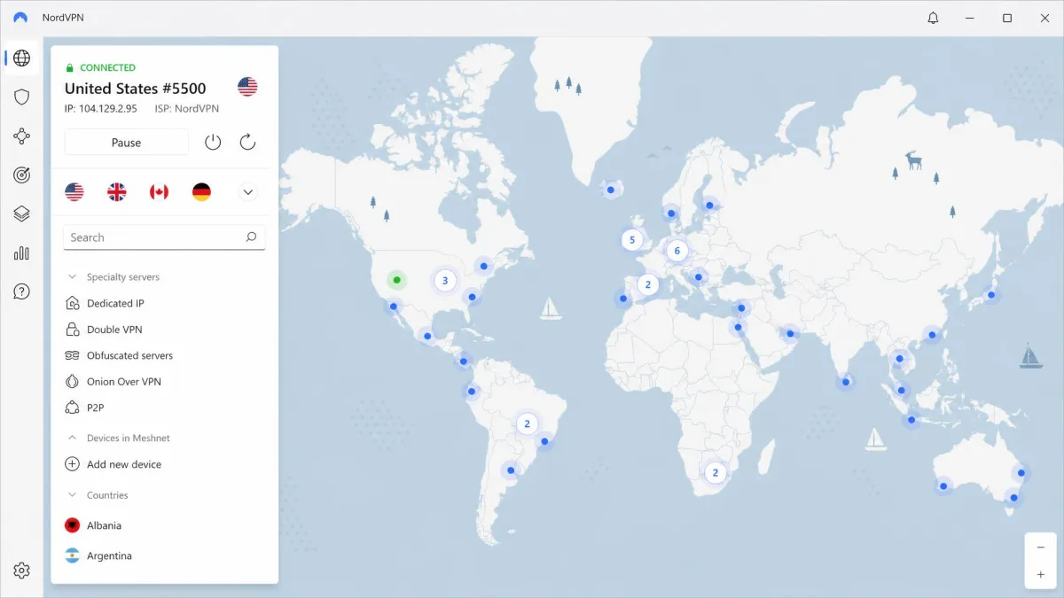1064x598 pixels.
Task: Click the disconnect power icon
Action: [x=213, y=142]
